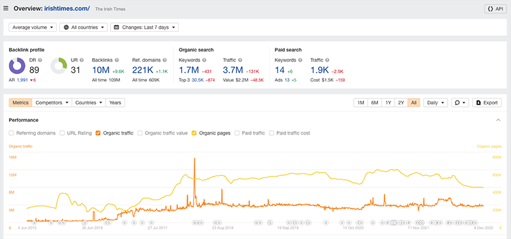Uncheck the Organic pages checkbox

click(194, 133)
